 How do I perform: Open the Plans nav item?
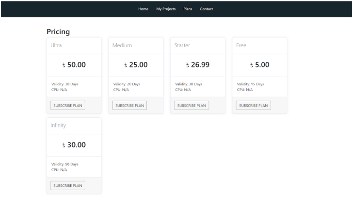tap(188, 9)
